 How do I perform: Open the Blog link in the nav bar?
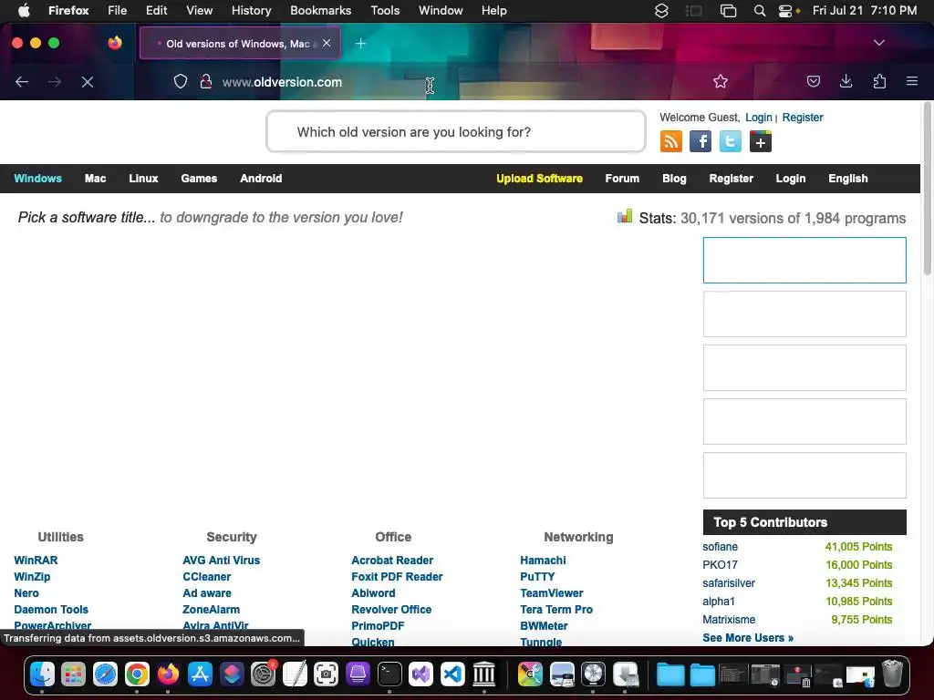[674, 179]
